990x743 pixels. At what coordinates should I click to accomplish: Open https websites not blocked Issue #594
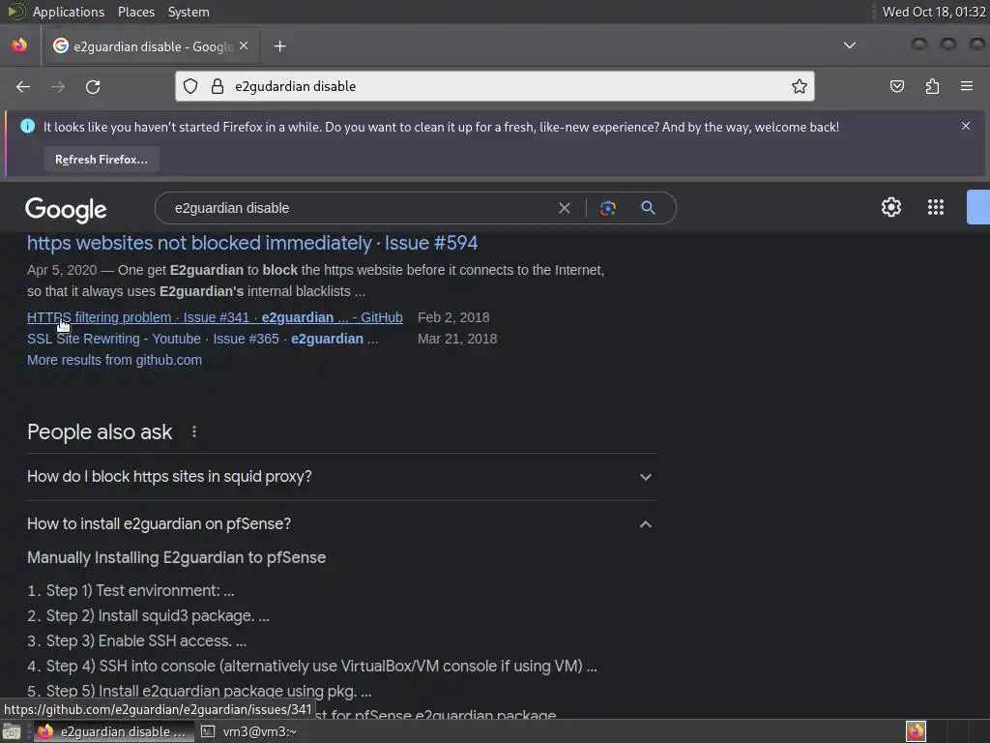point(252,243)
